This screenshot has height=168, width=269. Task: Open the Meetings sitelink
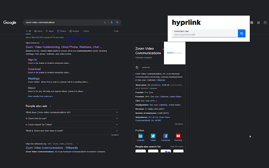click(34, 79)
